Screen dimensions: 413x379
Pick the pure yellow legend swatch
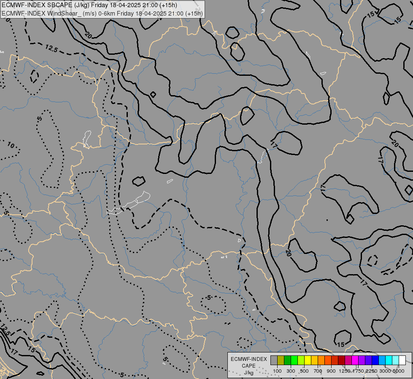[x=308, y=360]
